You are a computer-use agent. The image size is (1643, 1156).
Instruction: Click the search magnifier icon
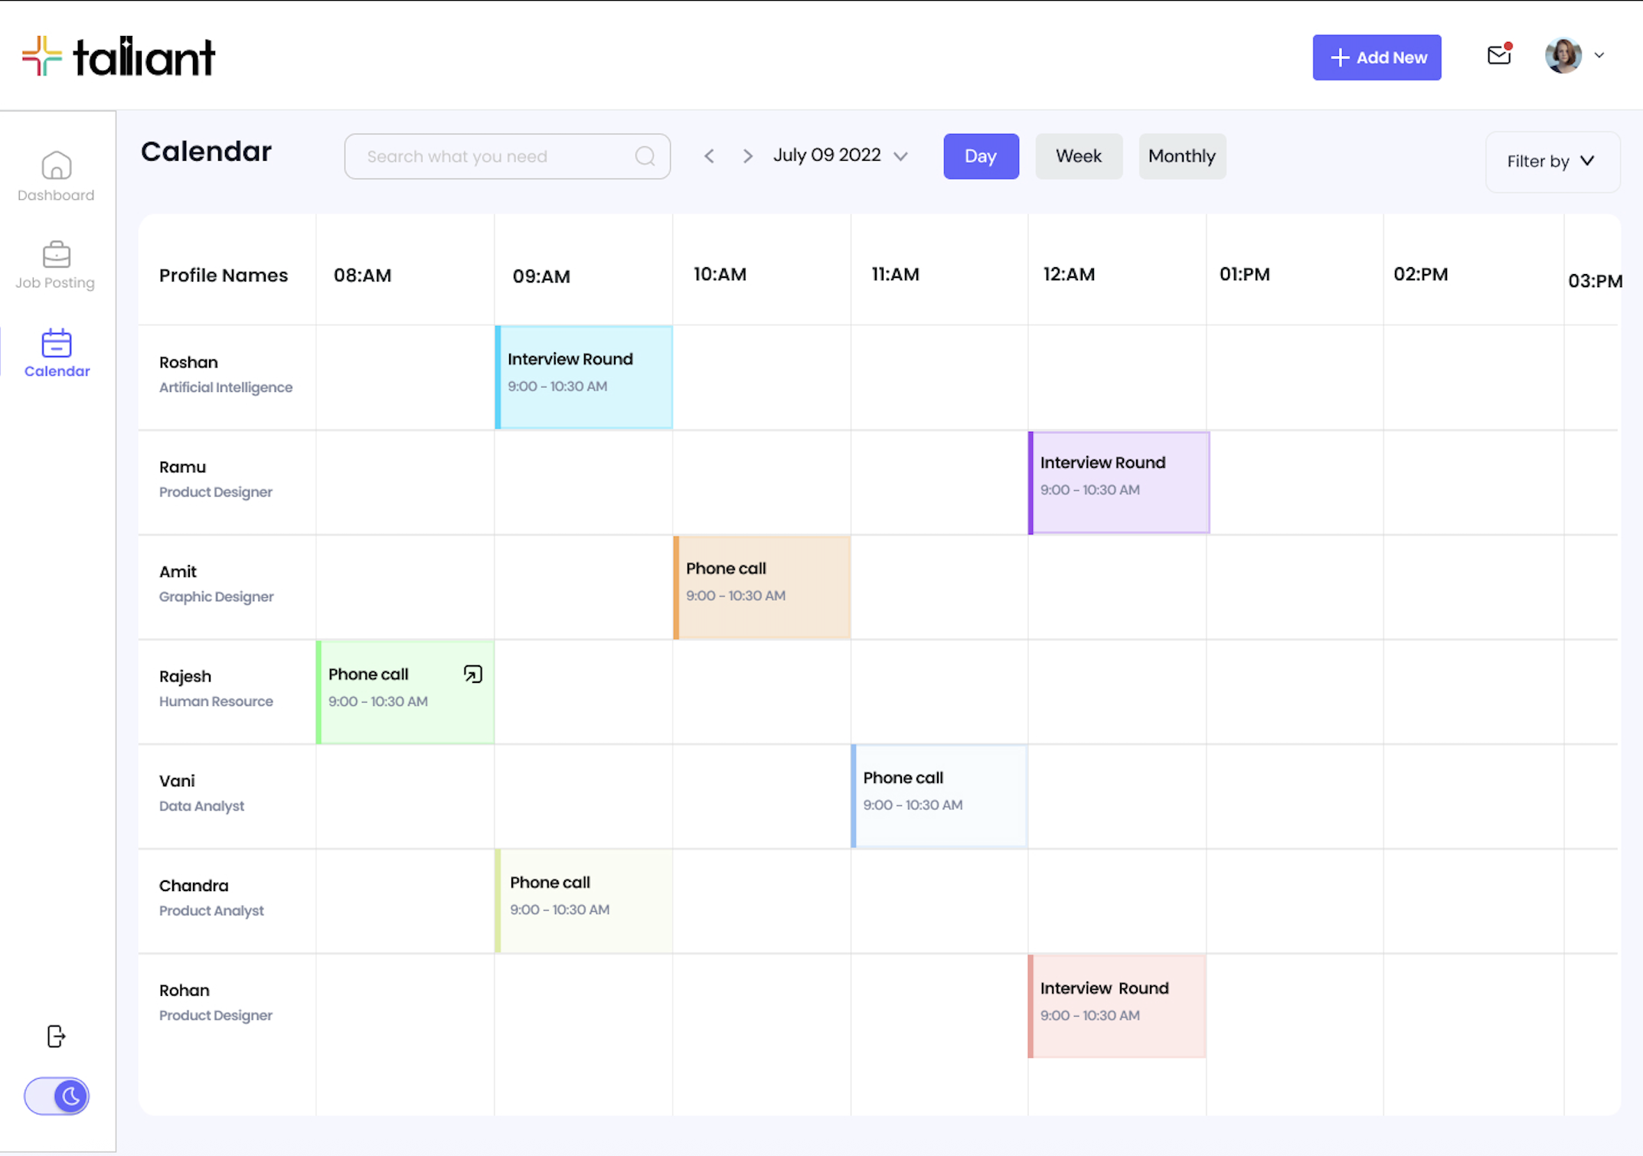(645, 156)
